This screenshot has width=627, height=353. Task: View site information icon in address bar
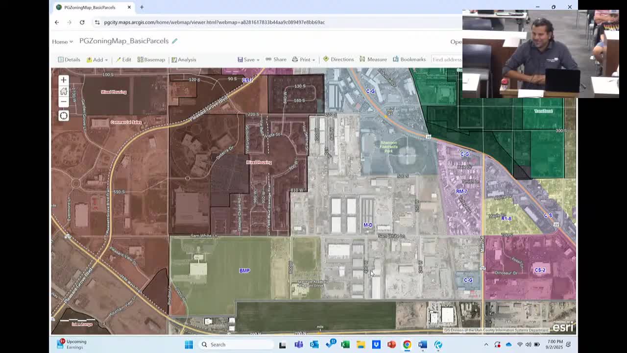(x=97, y=22)
